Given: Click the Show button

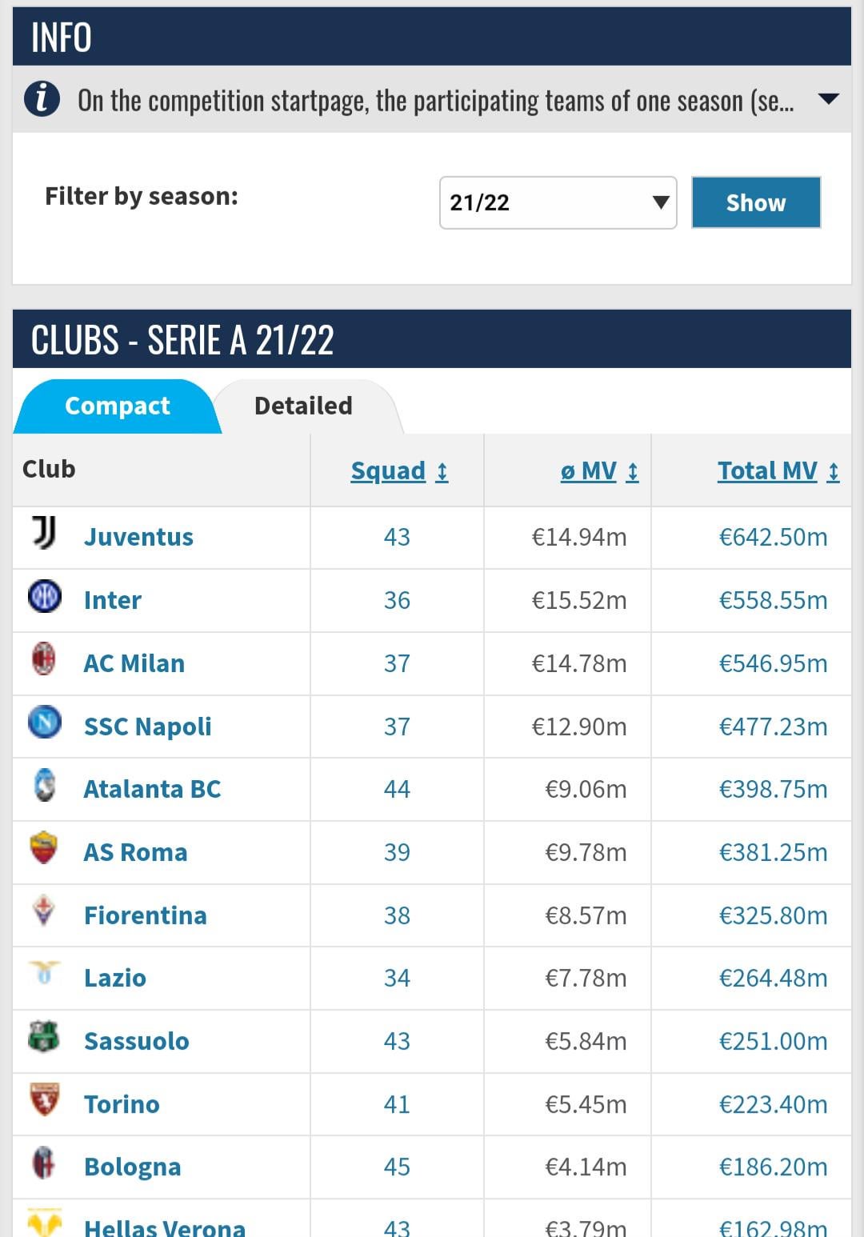Looking at the screenshot, I should pos(756,203).
